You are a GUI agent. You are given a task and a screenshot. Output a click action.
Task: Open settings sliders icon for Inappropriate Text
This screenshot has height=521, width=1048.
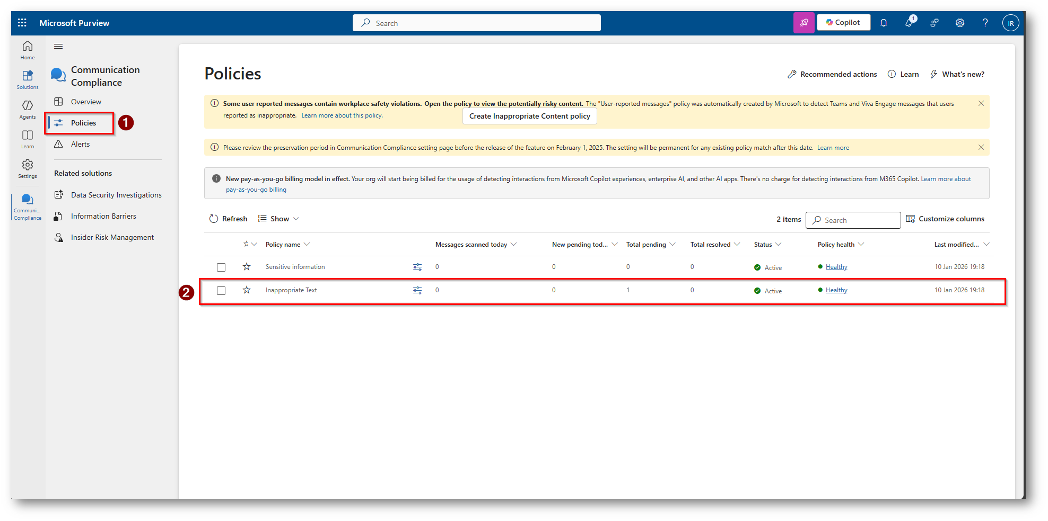(417, 290)
